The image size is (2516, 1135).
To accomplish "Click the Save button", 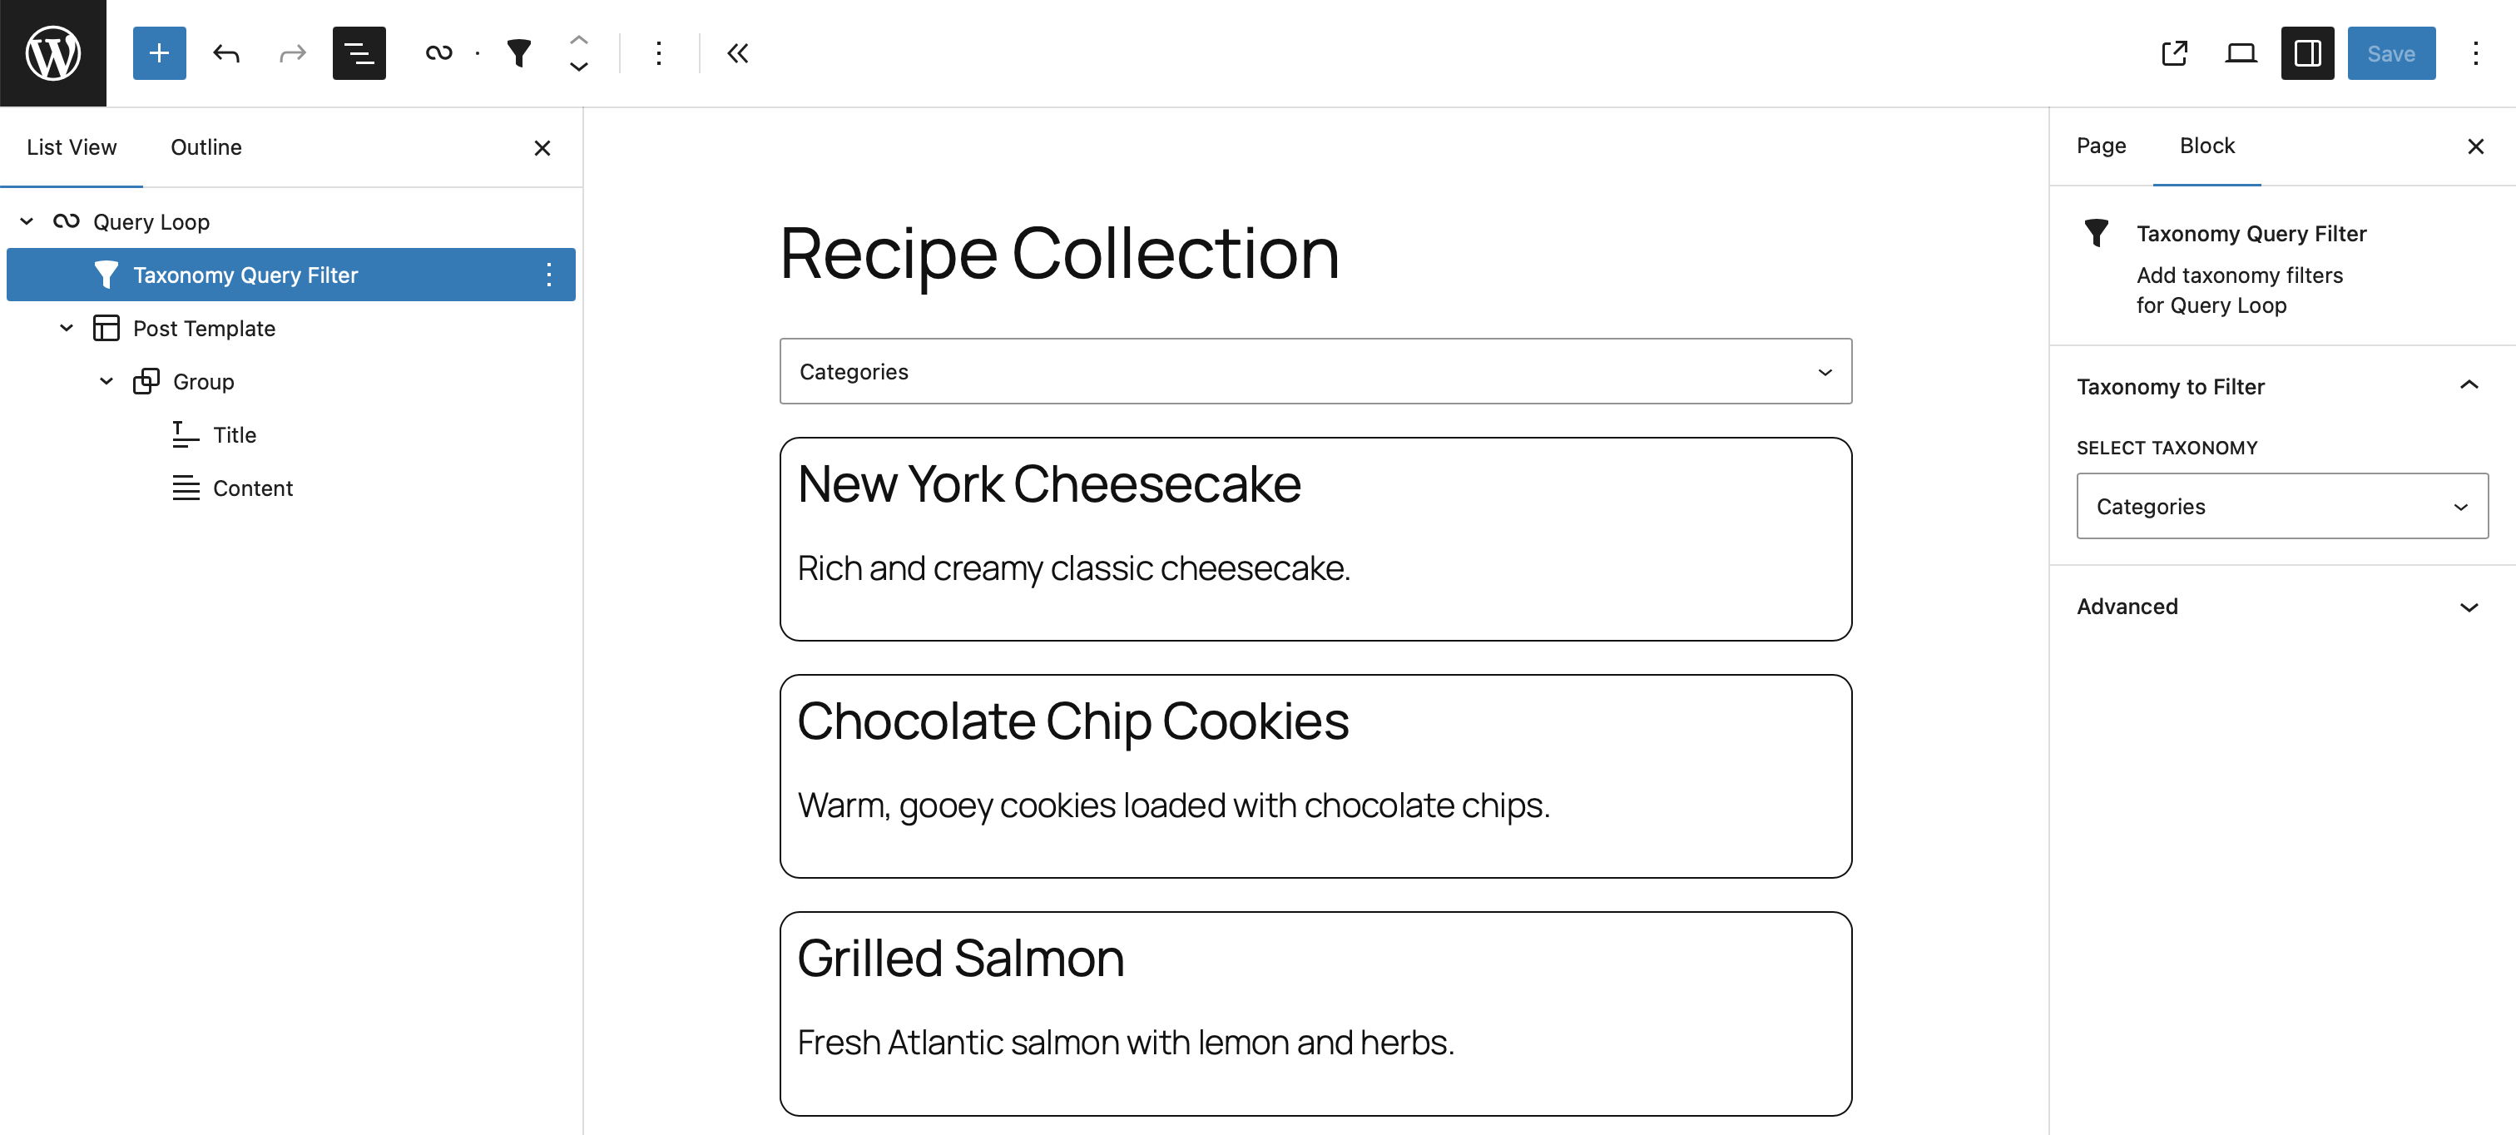I will tap(2390, 52).
